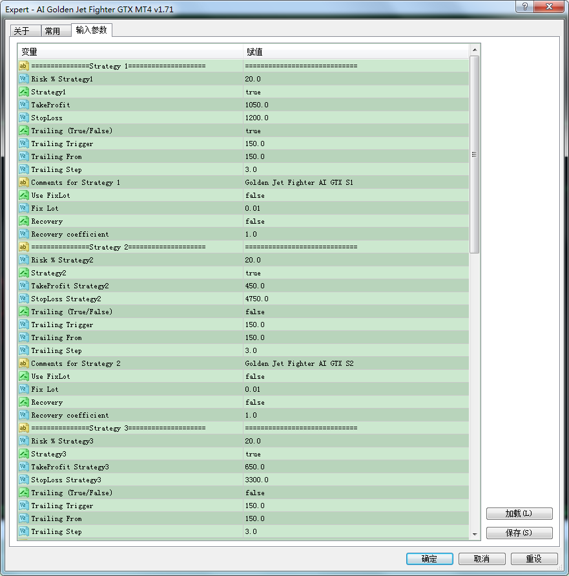The height and width of the screenshot is (576, 569).
Task: Open the 常用 tab
Action: (53, 31)
